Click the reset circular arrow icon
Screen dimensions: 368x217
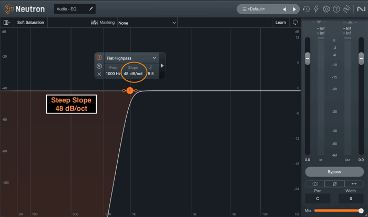(295, 22)
